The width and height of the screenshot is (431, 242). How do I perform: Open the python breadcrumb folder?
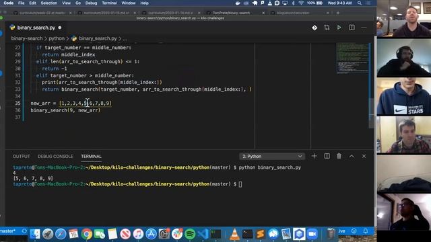(57, 38)
